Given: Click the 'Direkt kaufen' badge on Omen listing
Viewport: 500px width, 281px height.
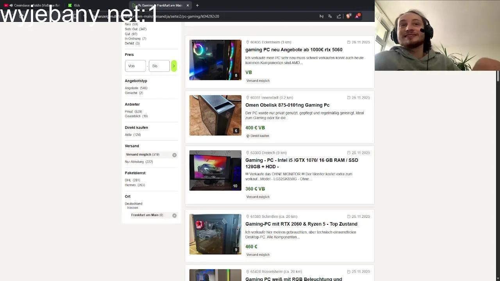Looking at the screenshot, I should (258, 136).
